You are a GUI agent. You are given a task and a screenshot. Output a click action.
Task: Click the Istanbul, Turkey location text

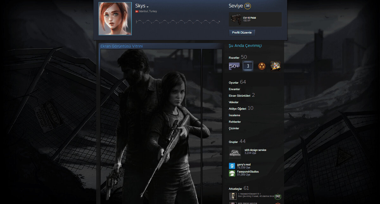148,11
